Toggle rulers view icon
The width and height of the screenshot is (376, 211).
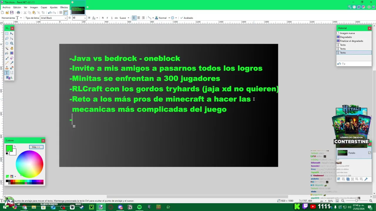point(66,13)
